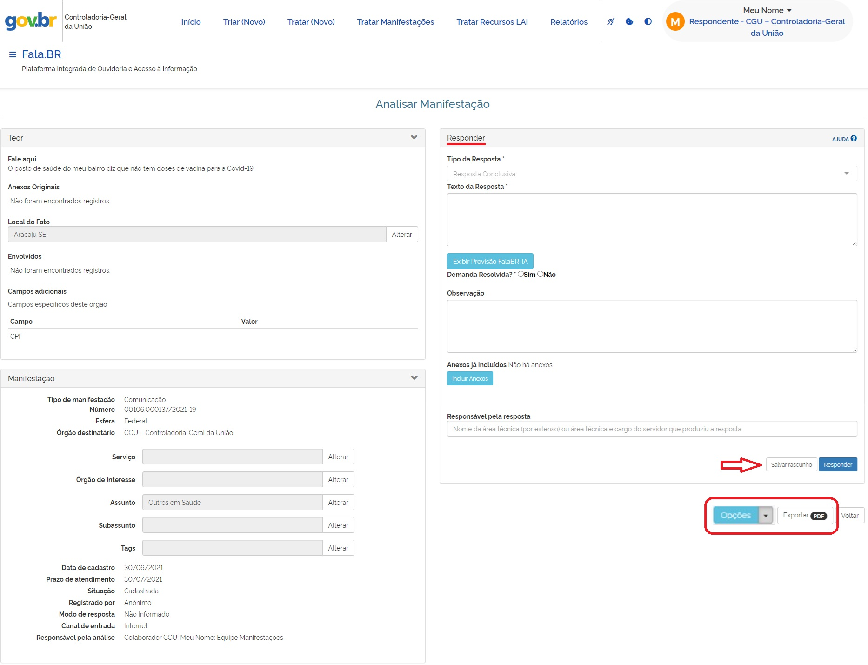Image resolution: width=868 pixels, height=665 pixels.
Task: Open the Tipo da Resposta dropdown
Action: click(651, 174)
